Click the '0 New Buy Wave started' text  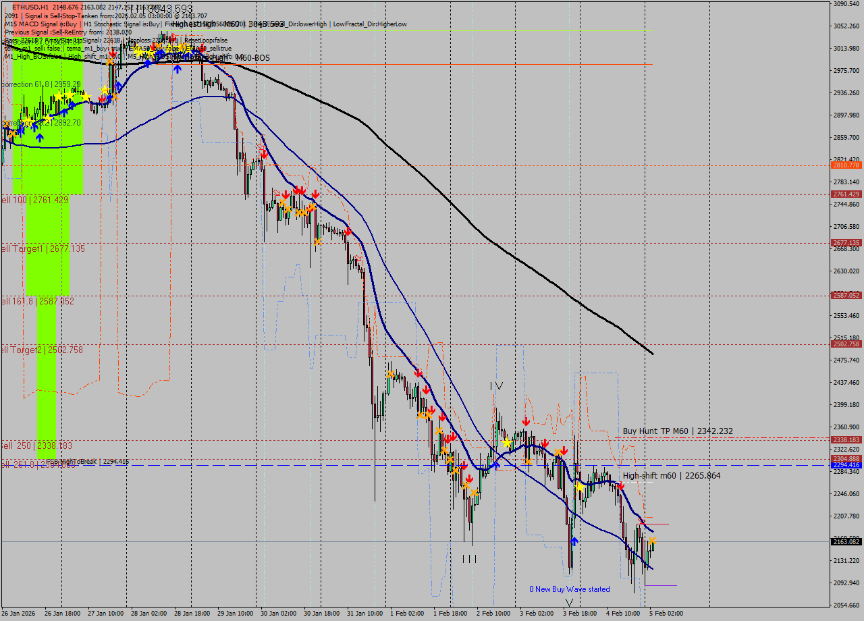[569, 589]
